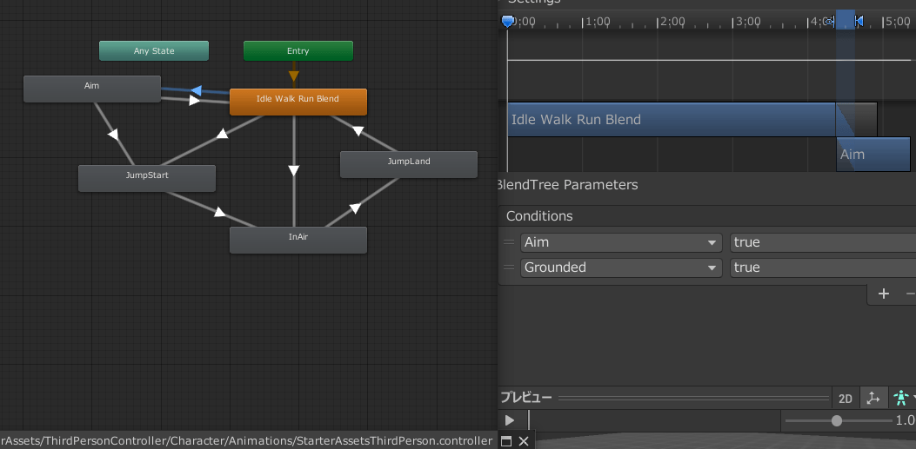Select the JumpStart to InAir transition arrow
916x449 pixels.
click(220, 212)
